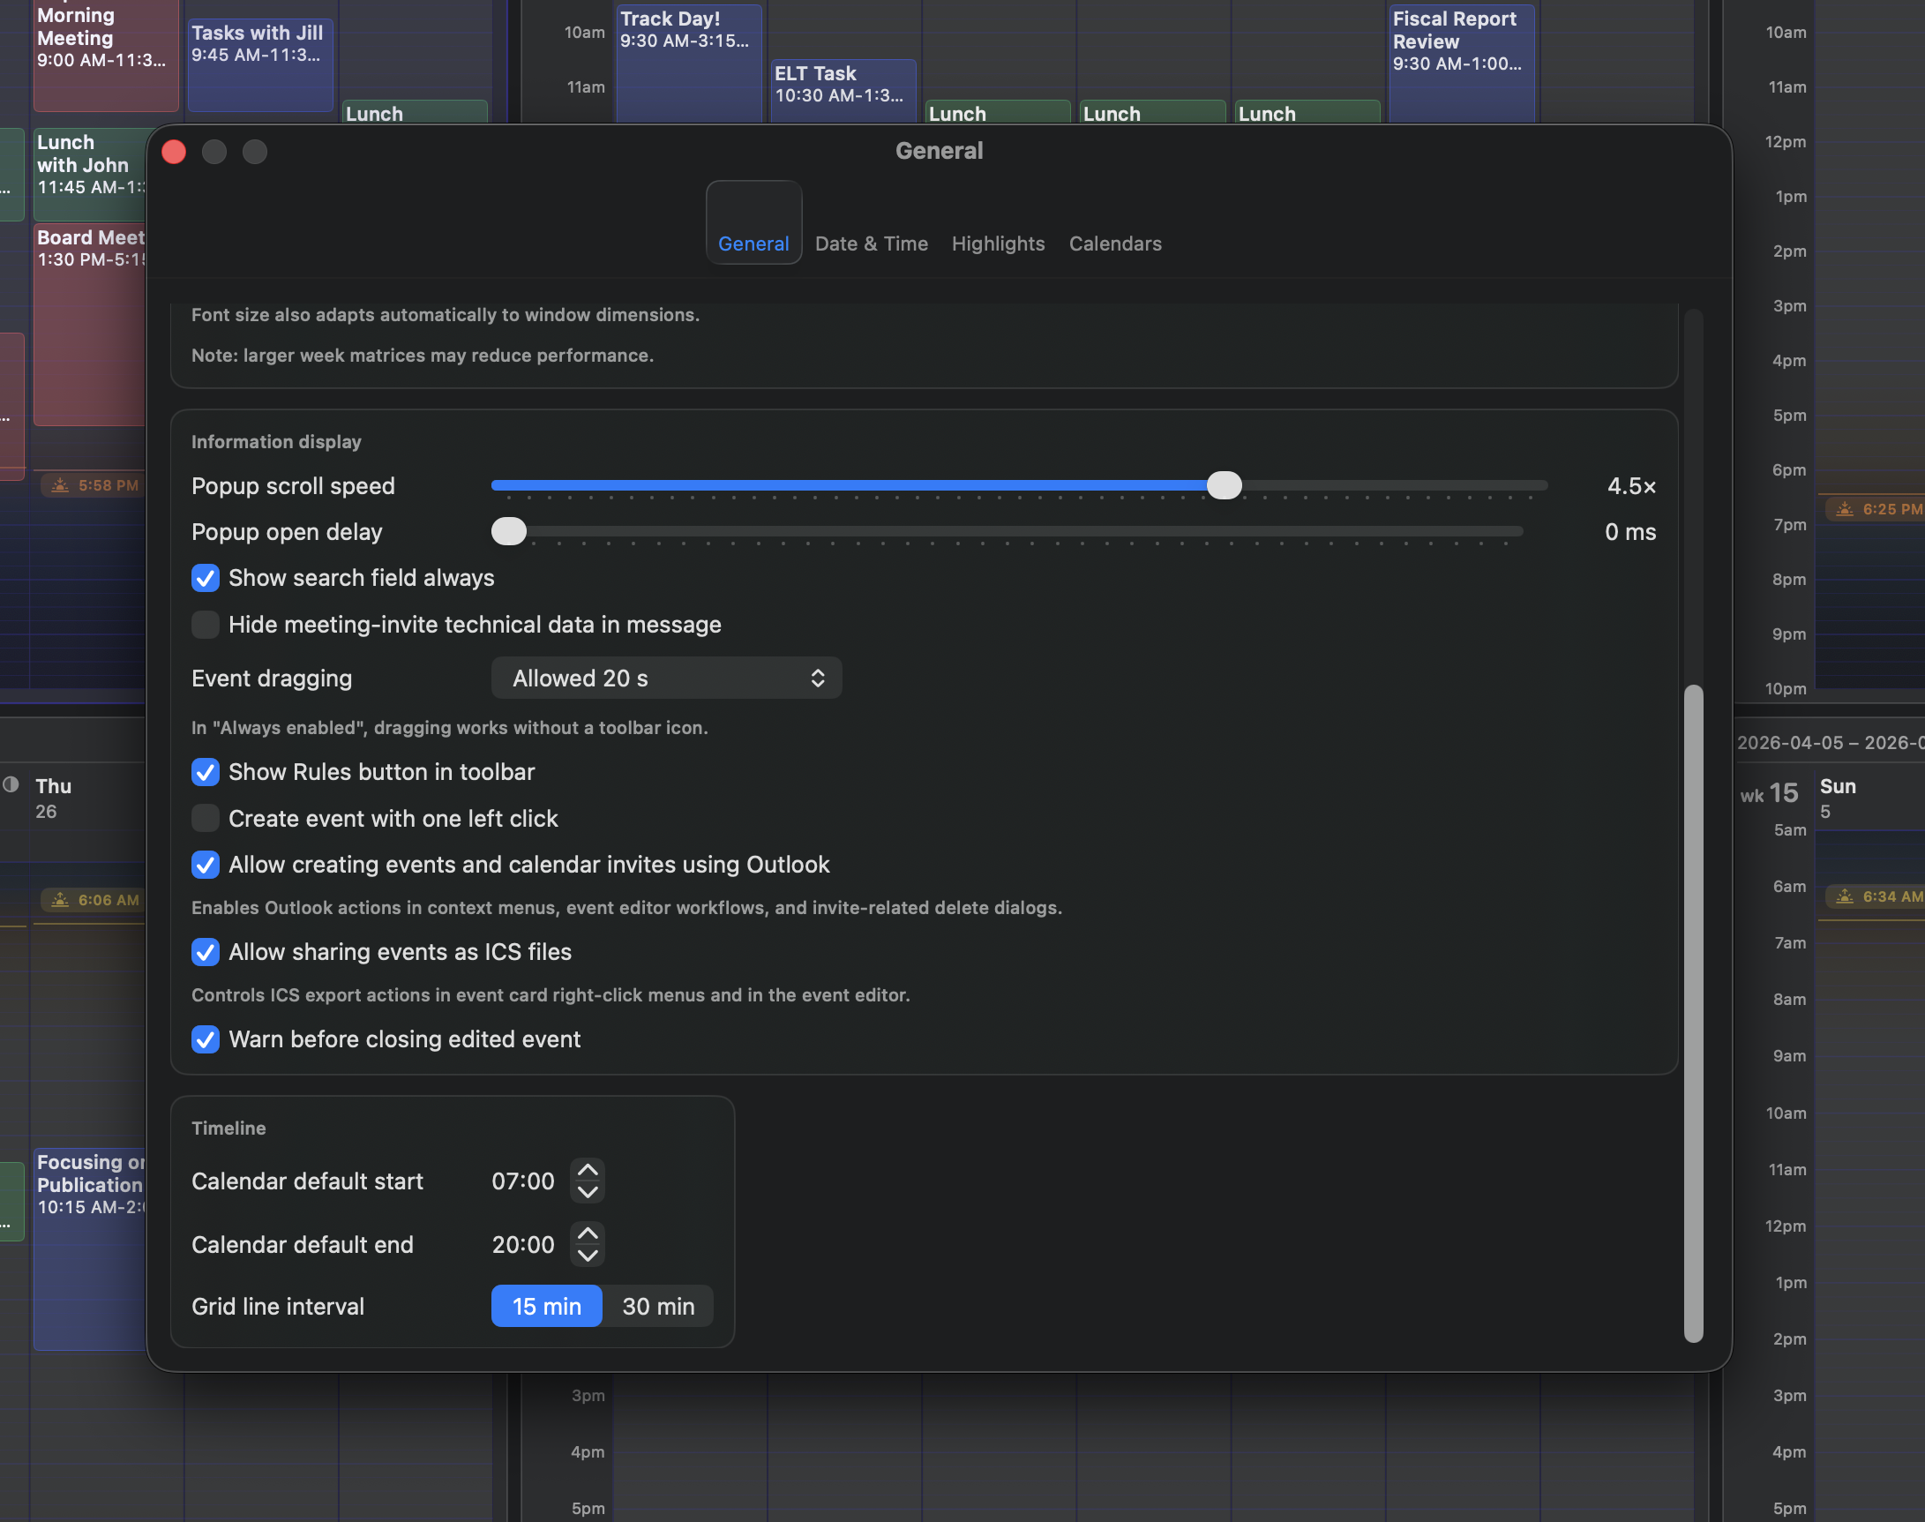Viewport: 1925px width, 1522px height.
Task: Set grid line interval to 30 min
Action: 658,1307
